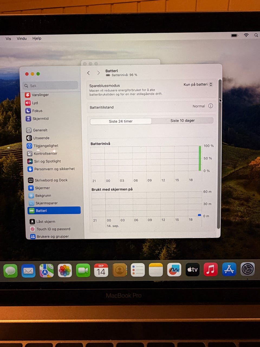Open the Hjelp menu
The height and width of the screenshot is (347, 260).
(x=37, y=38)
